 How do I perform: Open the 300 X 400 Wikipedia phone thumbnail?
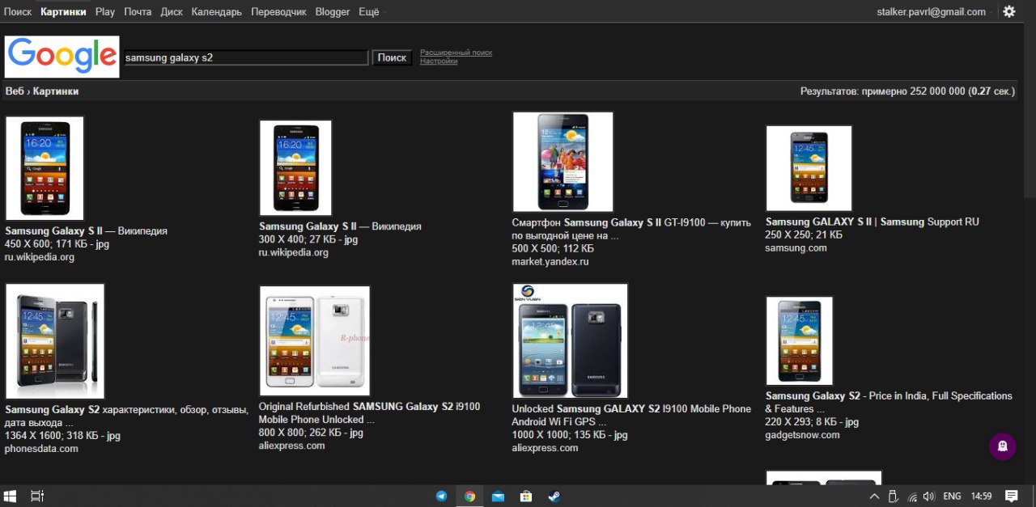[x=295, y=168]
